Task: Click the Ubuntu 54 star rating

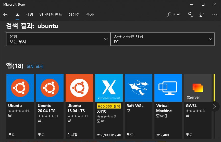Action: pos(18,111)
